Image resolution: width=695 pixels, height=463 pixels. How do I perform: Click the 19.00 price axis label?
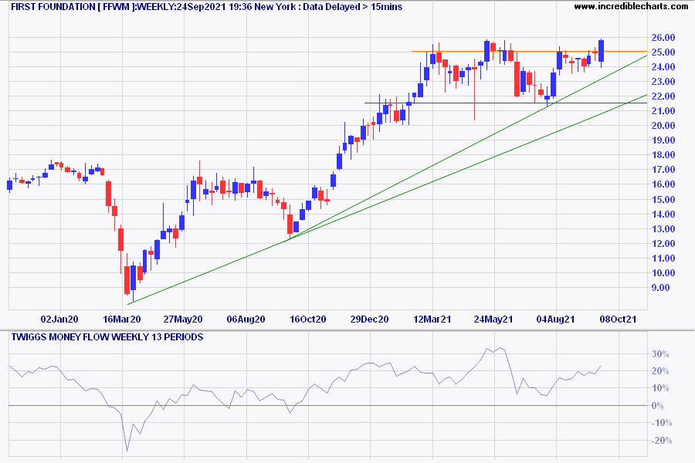(663, 140)
